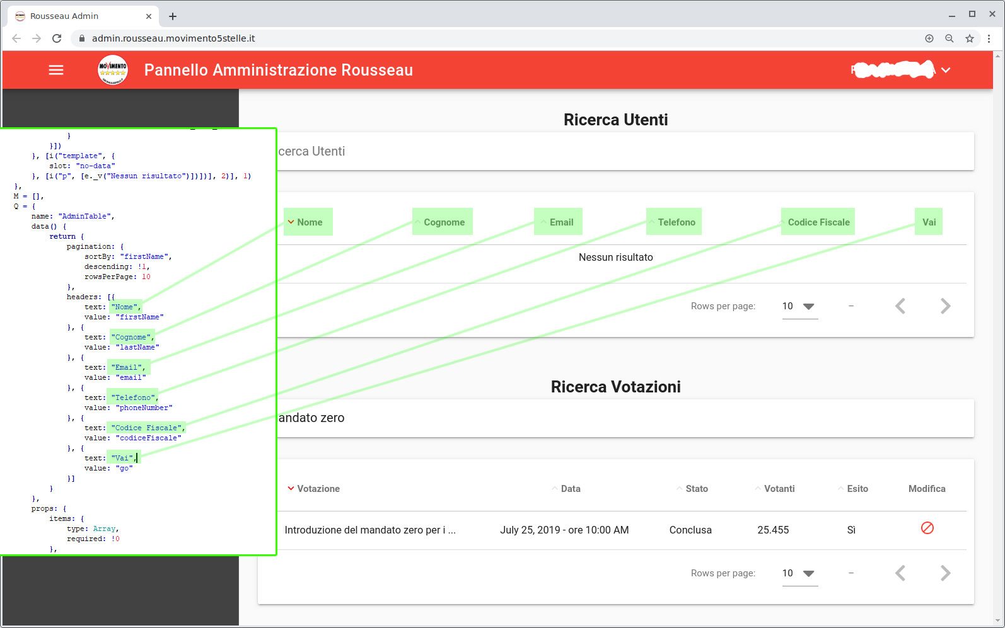Image resolution: width=1005 pixels, height=628 pixels.
Task: Select 'Introduzione del mandato zero per i ...' row
Action: pyautogui.click(x=370, y=530)
